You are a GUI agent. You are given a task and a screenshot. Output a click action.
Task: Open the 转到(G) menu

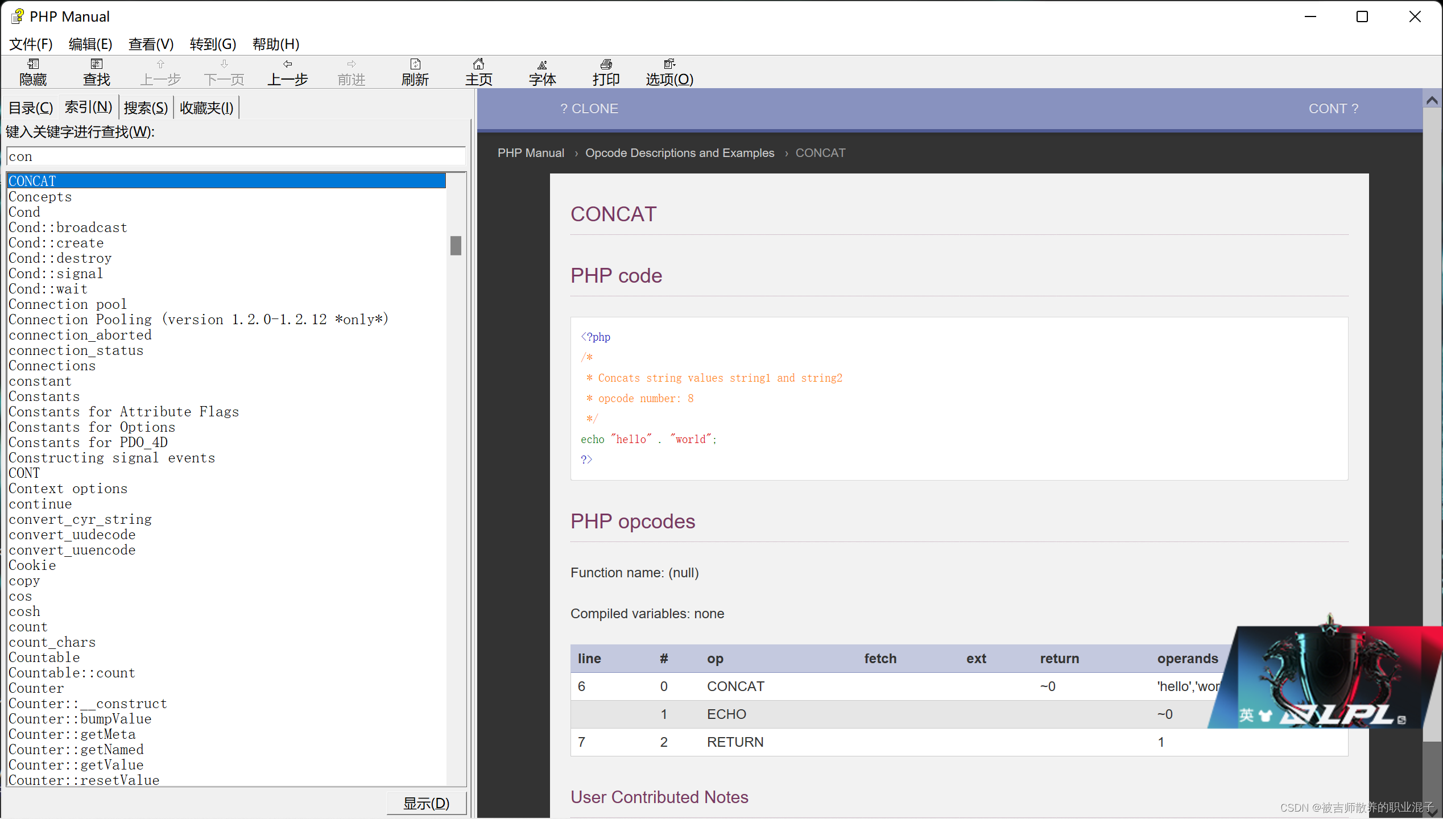[x=212, y=44]
